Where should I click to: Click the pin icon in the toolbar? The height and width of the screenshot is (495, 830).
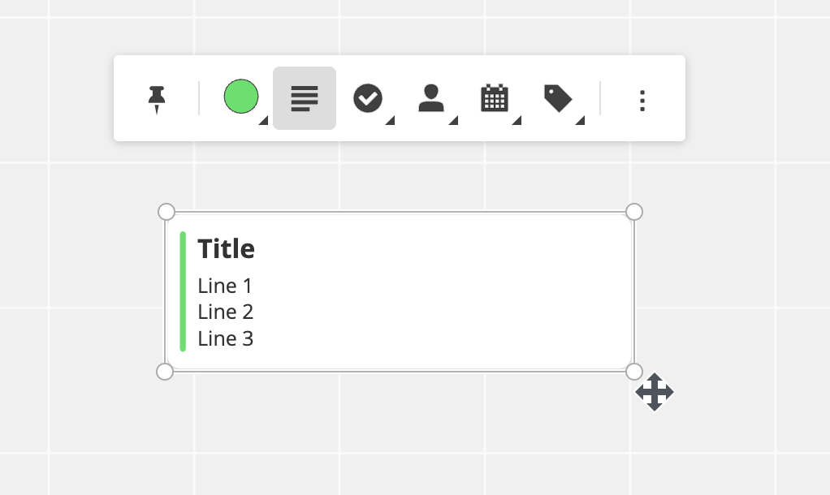coord(157,100)
